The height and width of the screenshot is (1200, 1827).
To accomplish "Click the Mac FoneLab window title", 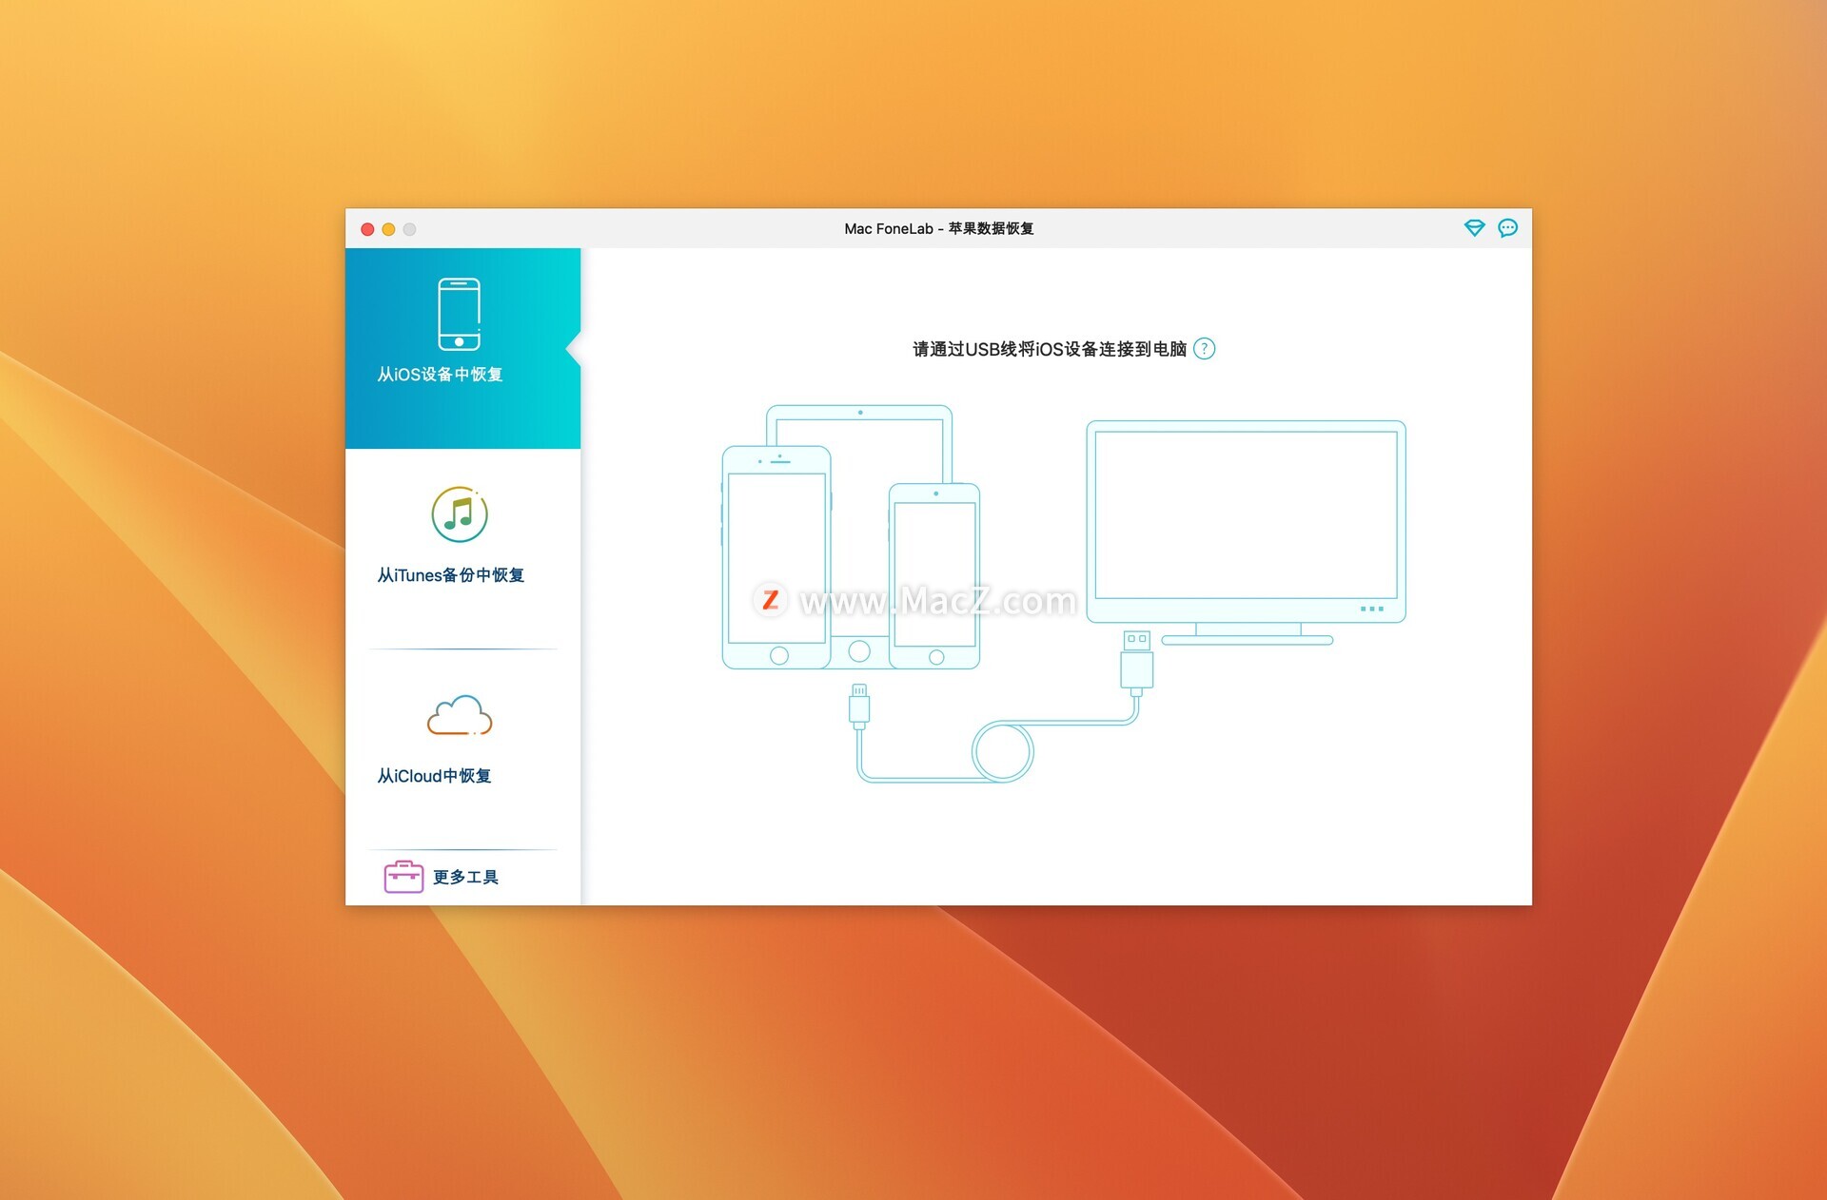I will pos(939,228).
